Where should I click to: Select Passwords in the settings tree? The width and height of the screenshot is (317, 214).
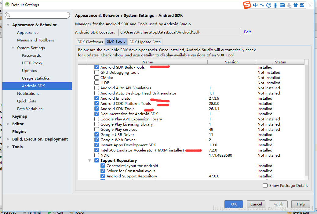click(31, 55)
